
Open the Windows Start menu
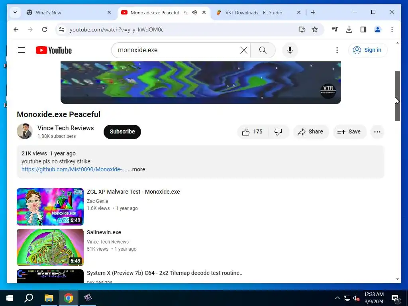(10, 298)
